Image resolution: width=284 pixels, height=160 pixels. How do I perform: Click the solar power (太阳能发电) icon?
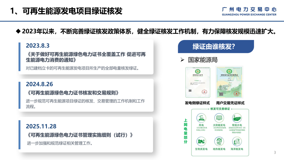(x=219, y=118)
